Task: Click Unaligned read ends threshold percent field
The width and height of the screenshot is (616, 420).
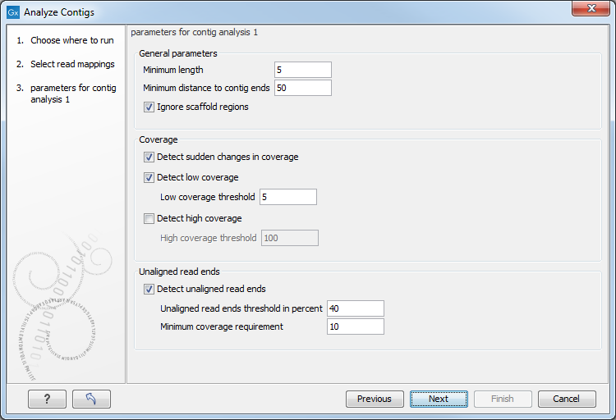Action: click(x=356, y=308)
